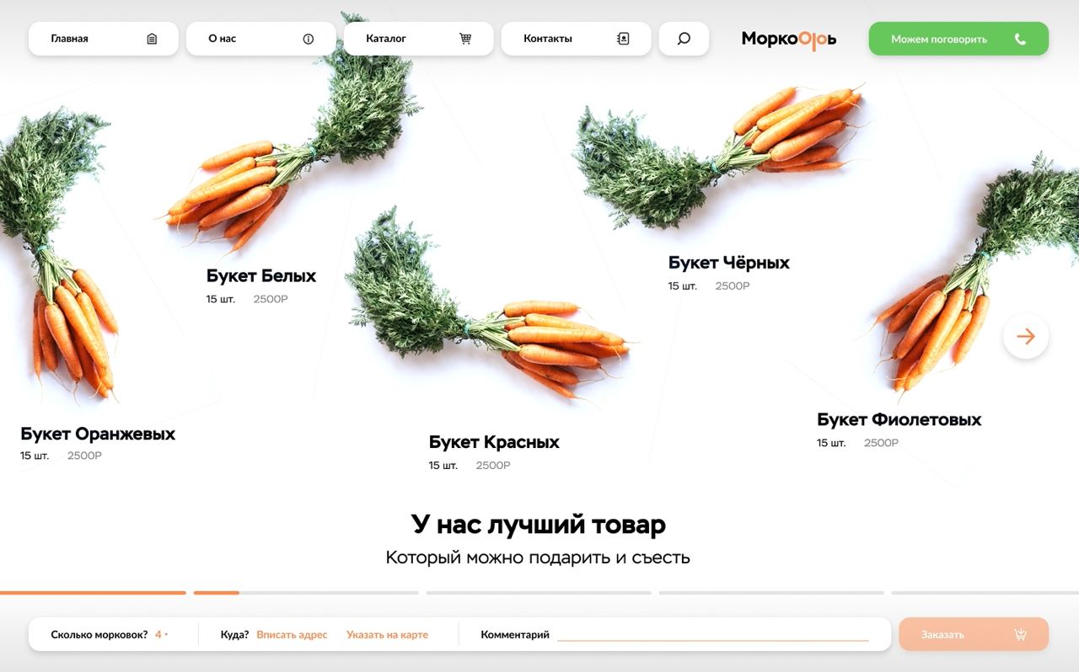Select the Букет Фиолетовых title
Viewport: 1079px width, 672px height.
[899, 419]
